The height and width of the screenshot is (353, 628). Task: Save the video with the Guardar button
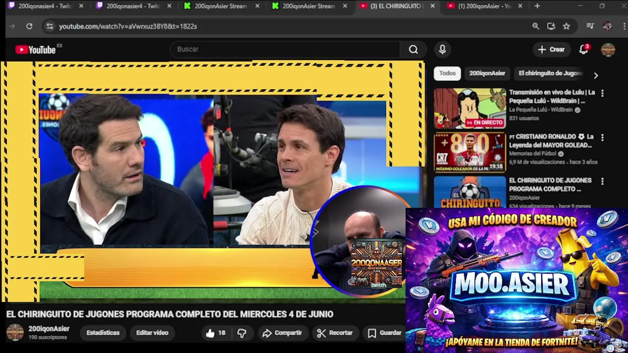point(385,333)
